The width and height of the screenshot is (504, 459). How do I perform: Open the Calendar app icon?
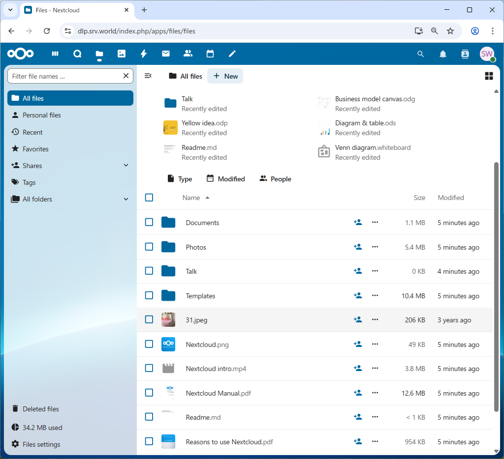tap(210, 54)
